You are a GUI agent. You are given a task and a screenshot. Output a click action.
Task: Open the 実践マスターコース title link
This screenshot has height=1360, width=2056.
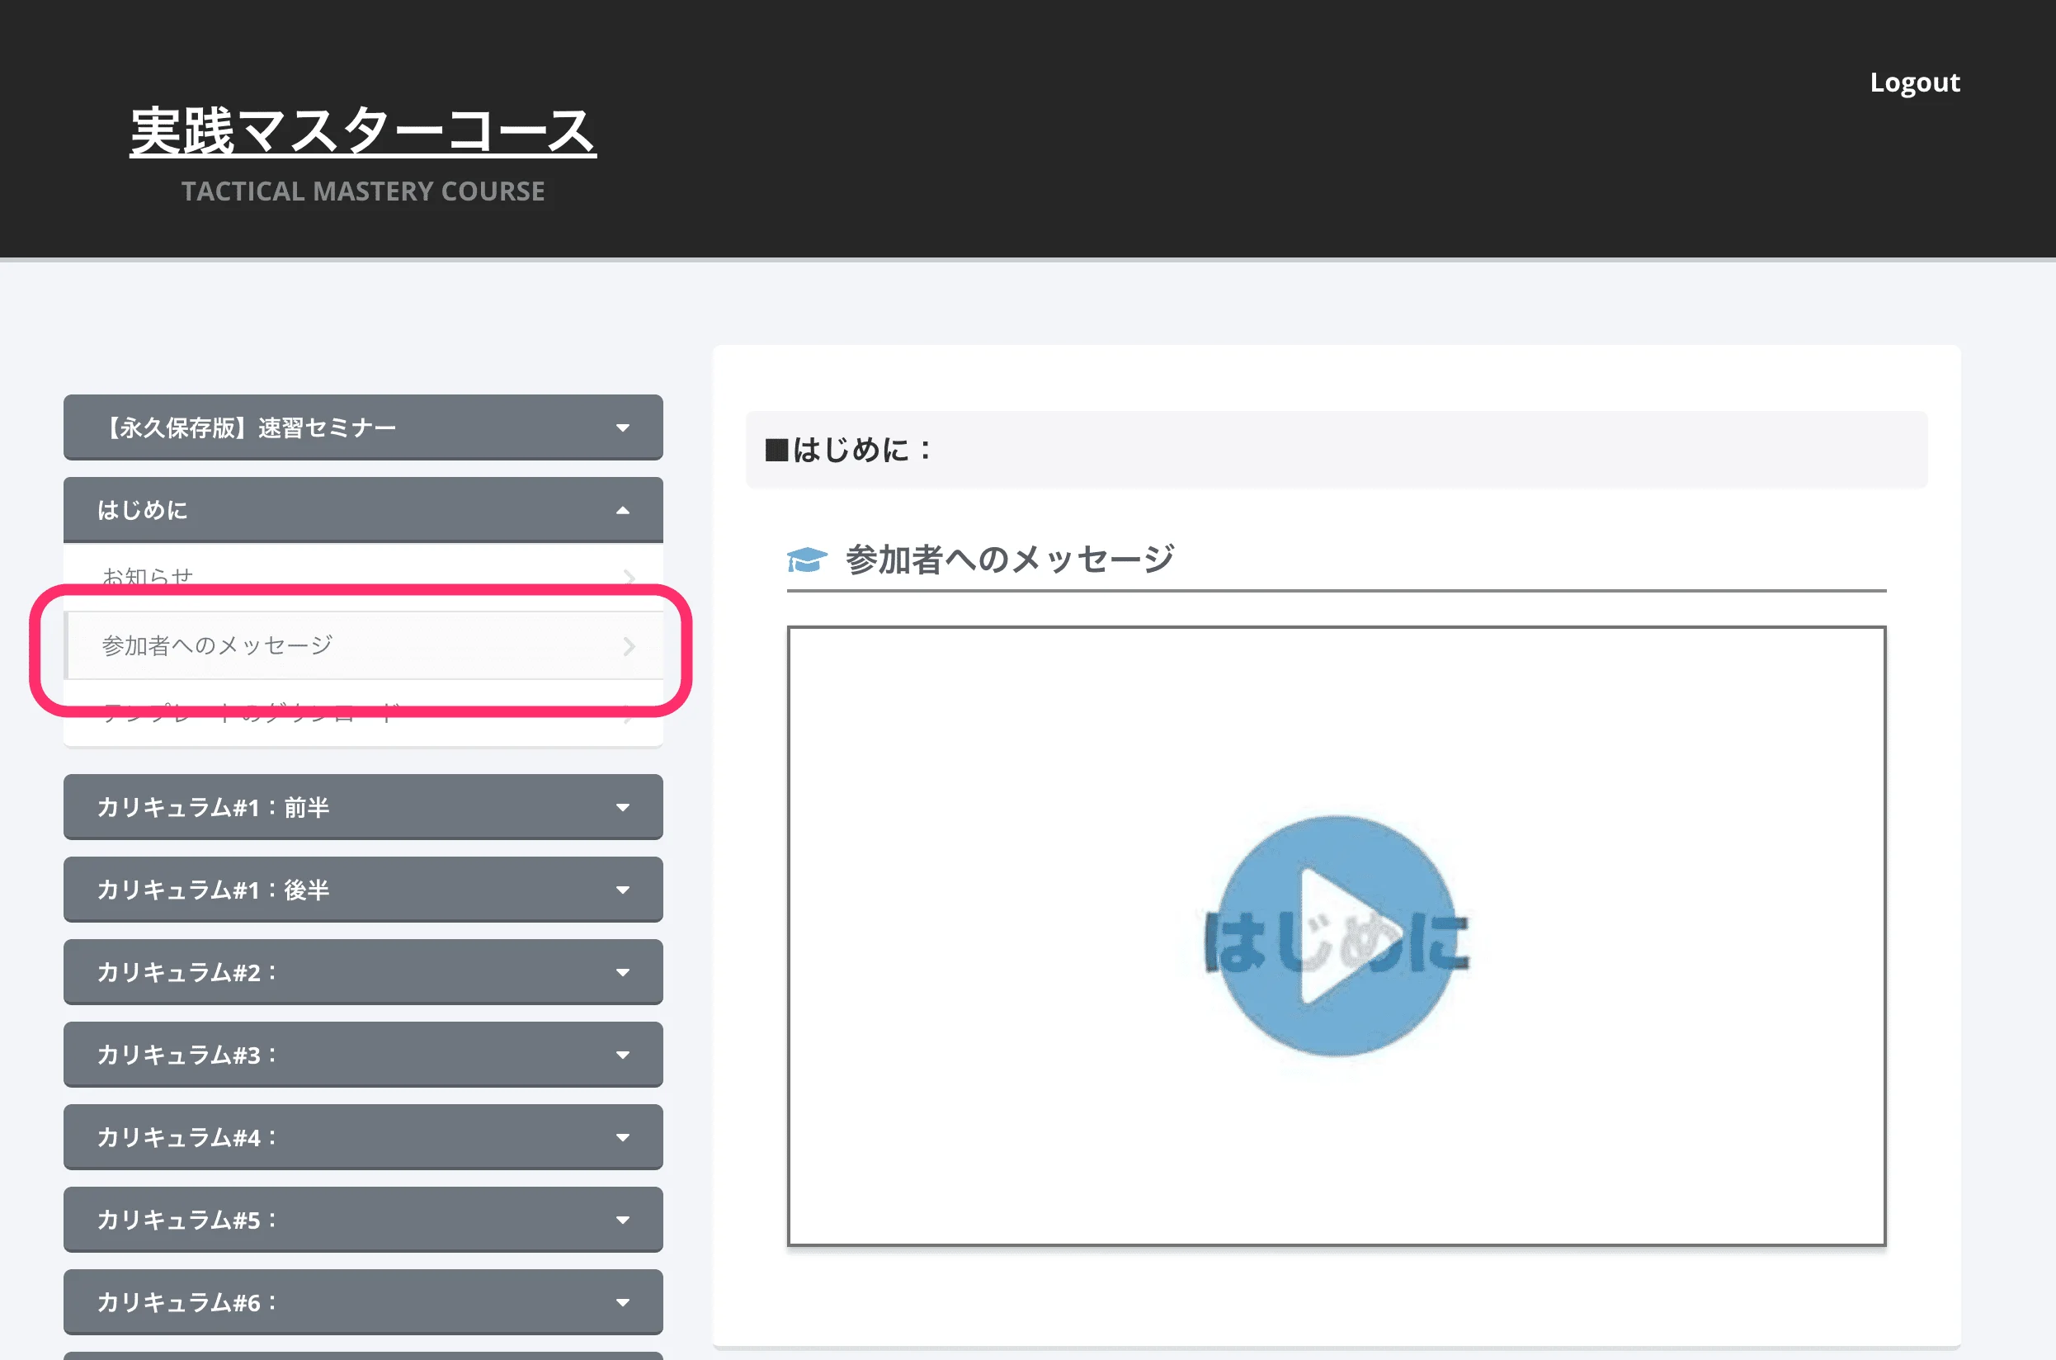tap(362, 132)
